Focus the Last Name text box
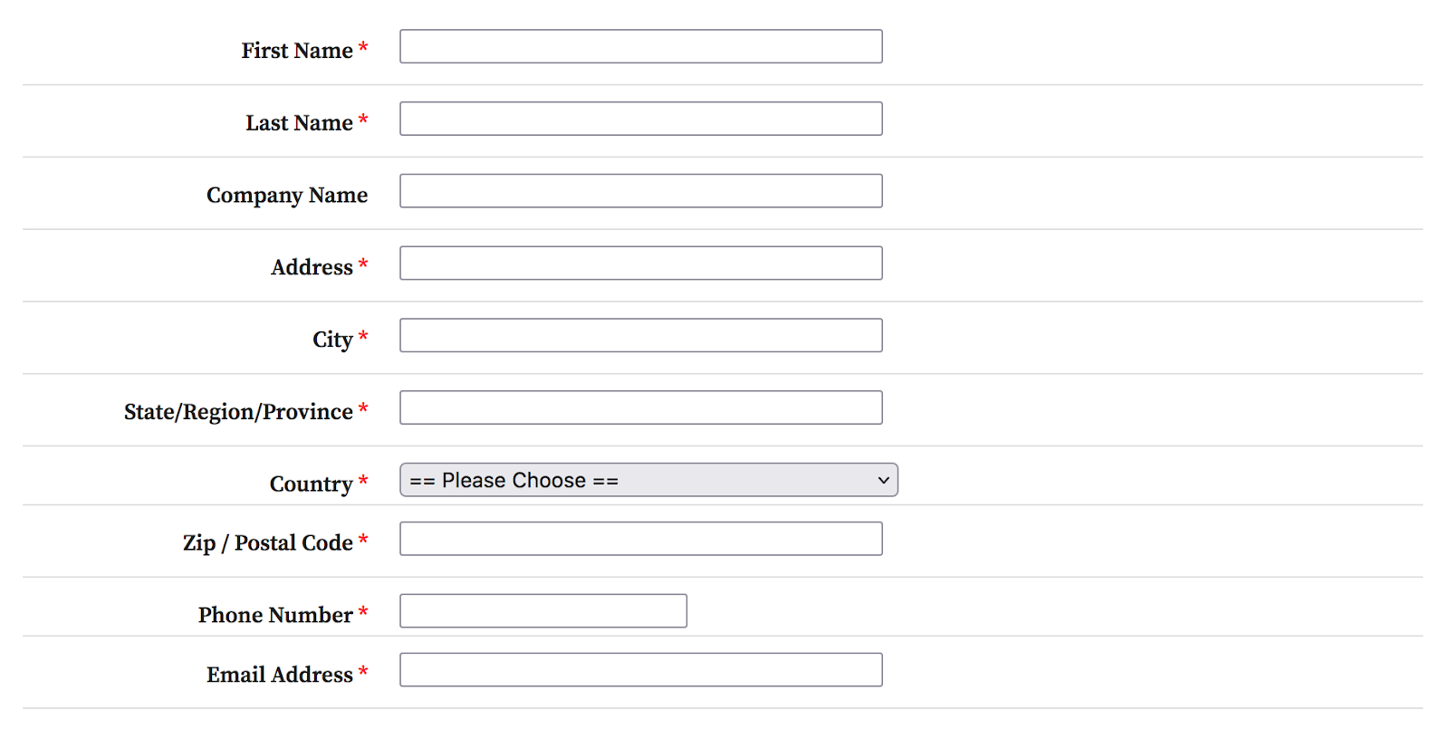 [640, 119]
